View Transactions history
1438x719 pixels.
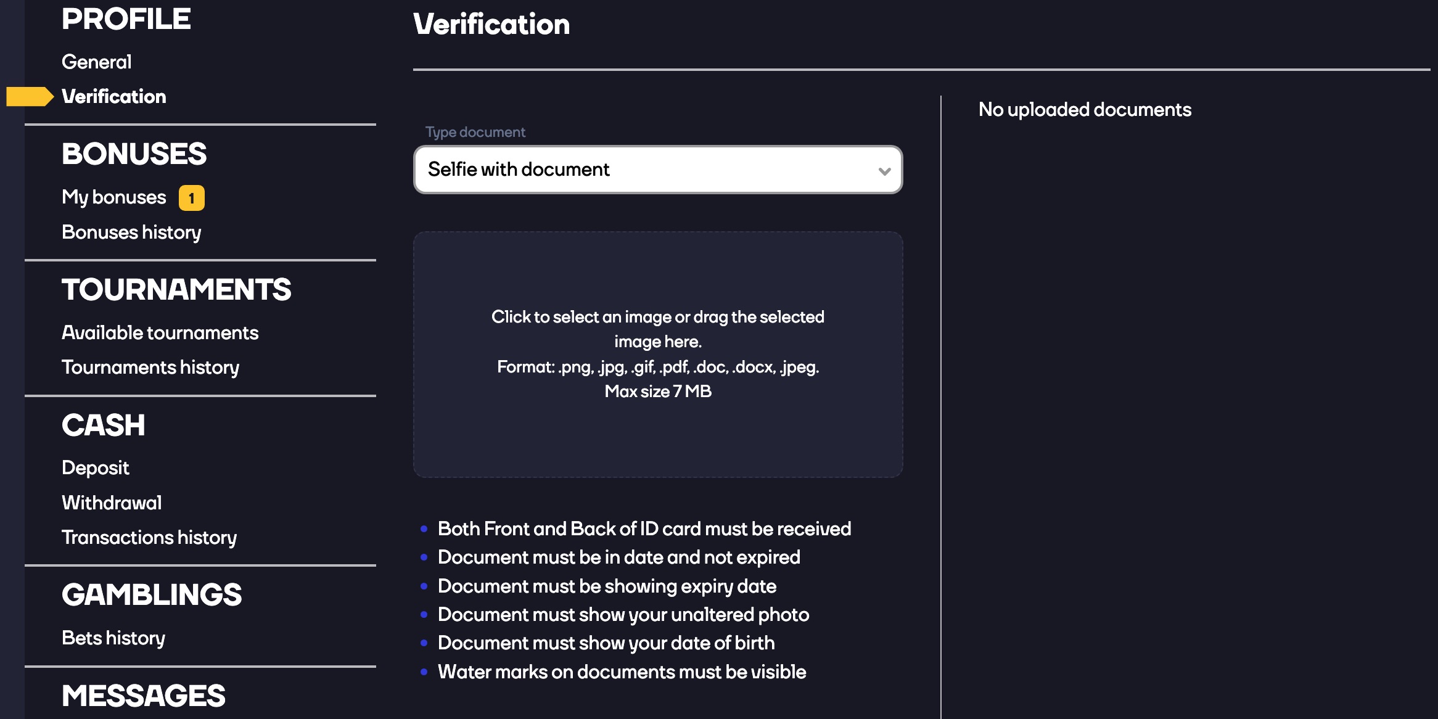[x=149, y=536]
